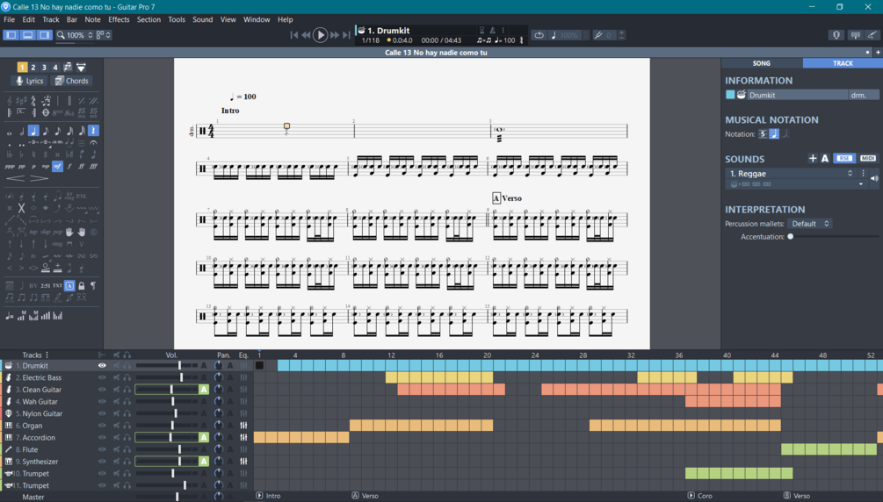Switch to the SONG tab
The width and height of the screenshot is (883, 502).
tap(762, 63)
